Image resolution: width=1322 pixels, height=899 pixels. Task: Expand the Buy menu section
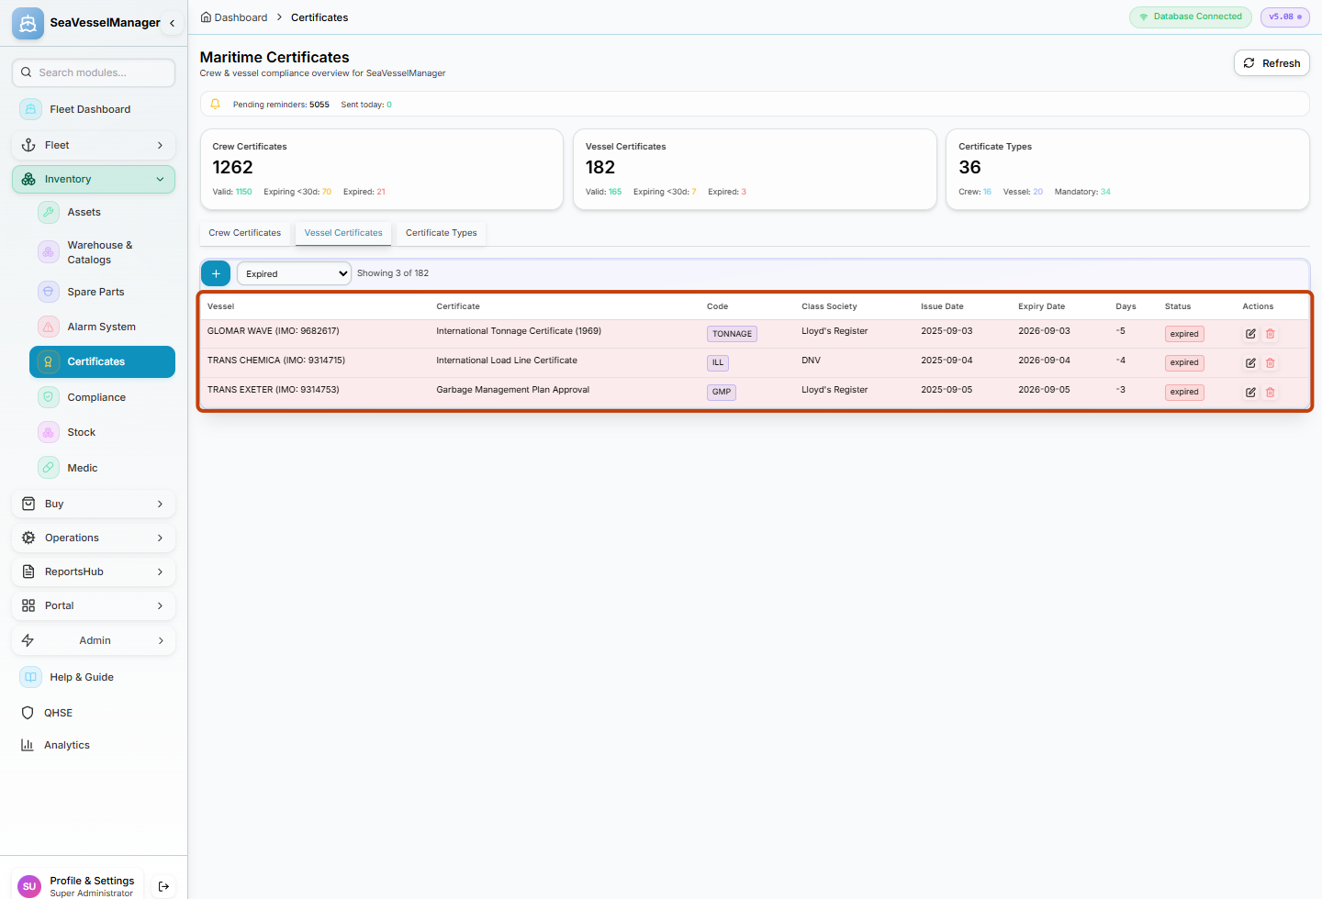(94, 504)
